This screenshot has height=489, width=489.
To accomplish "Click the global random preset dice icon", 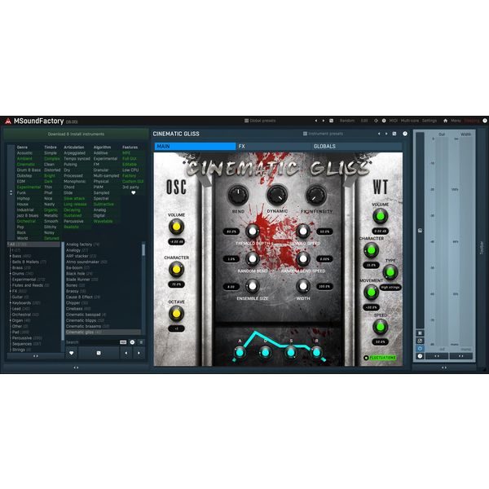I will tap(331, 121).
